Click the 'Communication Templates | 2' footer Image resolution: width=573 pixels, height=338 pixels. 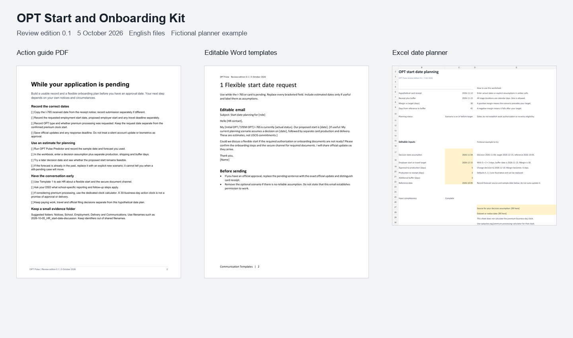(x=240, y=267)
